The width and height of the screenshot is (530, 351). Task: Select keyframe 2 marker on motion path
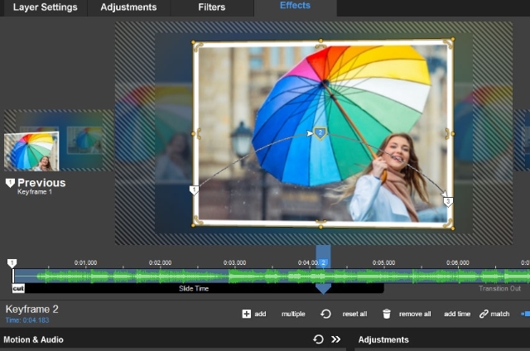coord(320,133)
